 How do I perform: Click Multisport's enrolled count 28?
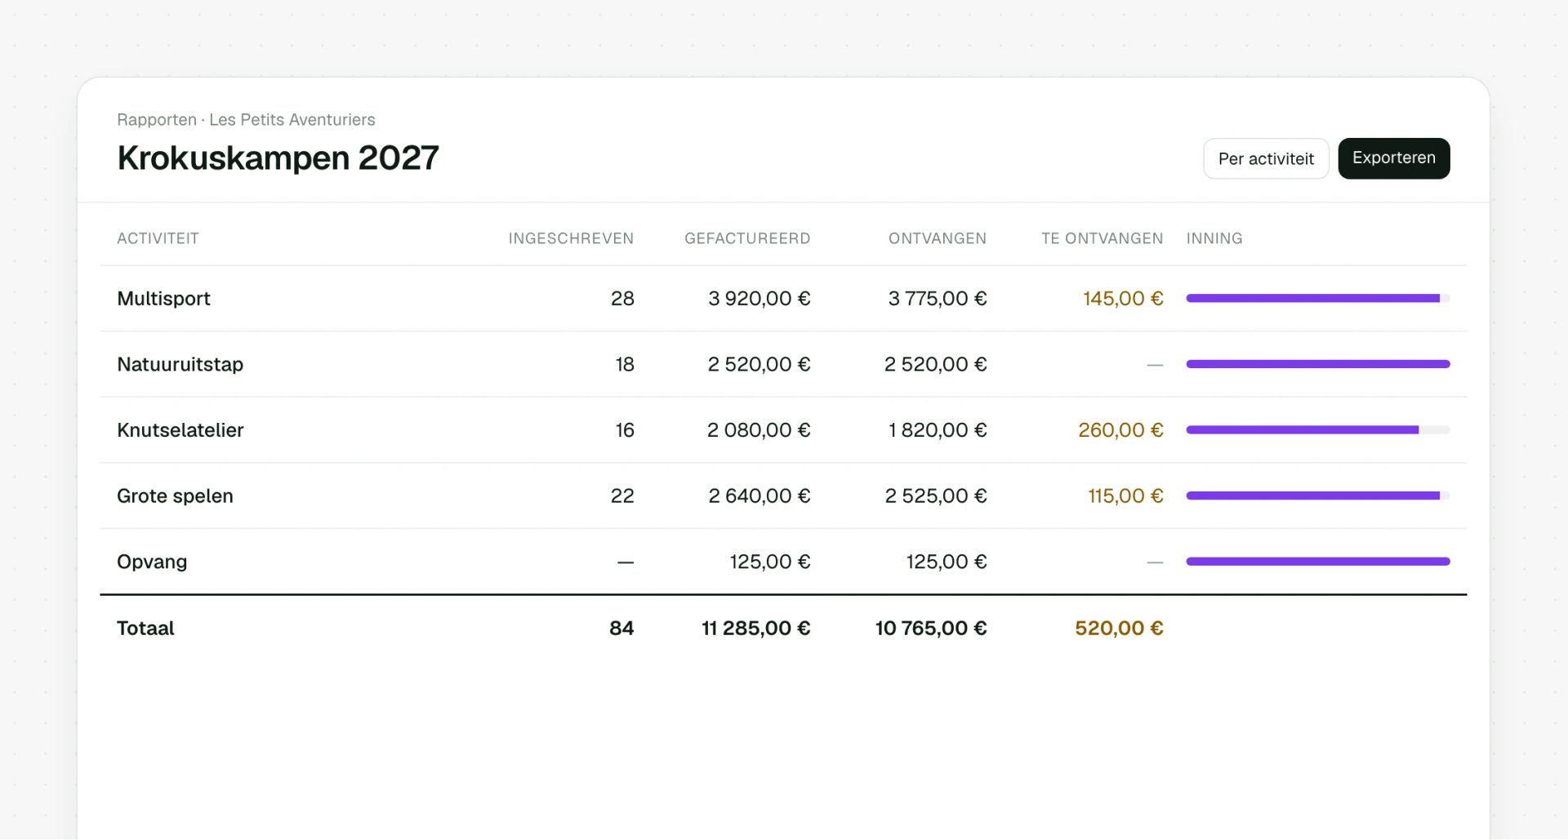[x=622, y=299]
